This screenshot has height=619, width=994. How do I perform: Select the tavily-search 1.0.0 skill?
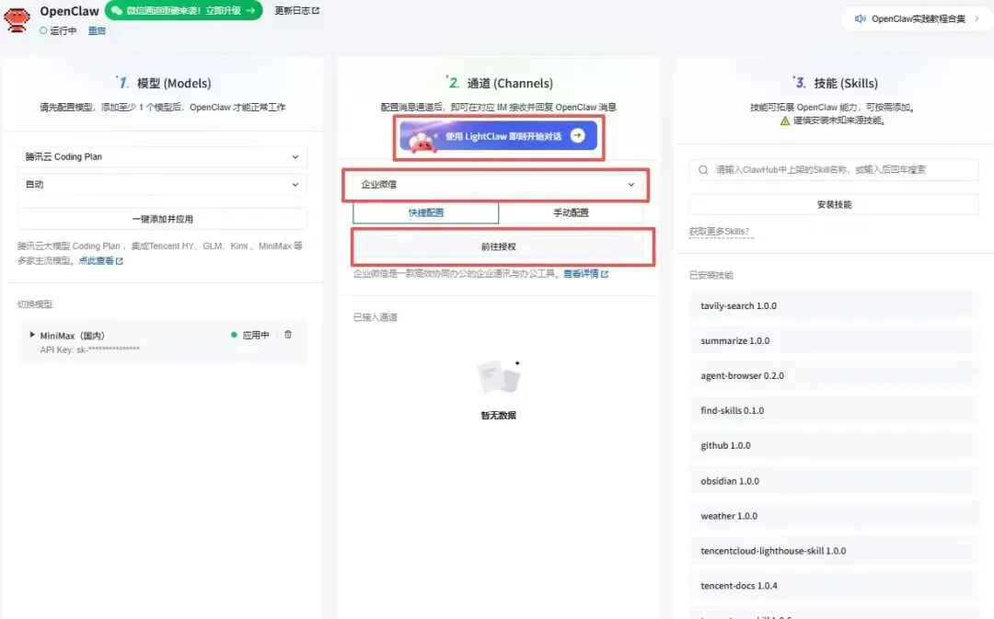834,305
